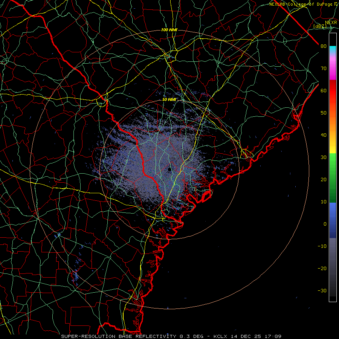This screenshot has width=339, height=339.
Task: Click the 0 value on reflectivity scale
Action: (325, 224)
